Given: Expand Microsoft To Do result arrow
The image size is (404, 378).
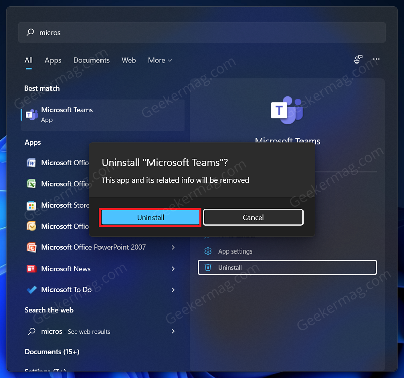Looking at the screenshot, I should pos(173,290).
